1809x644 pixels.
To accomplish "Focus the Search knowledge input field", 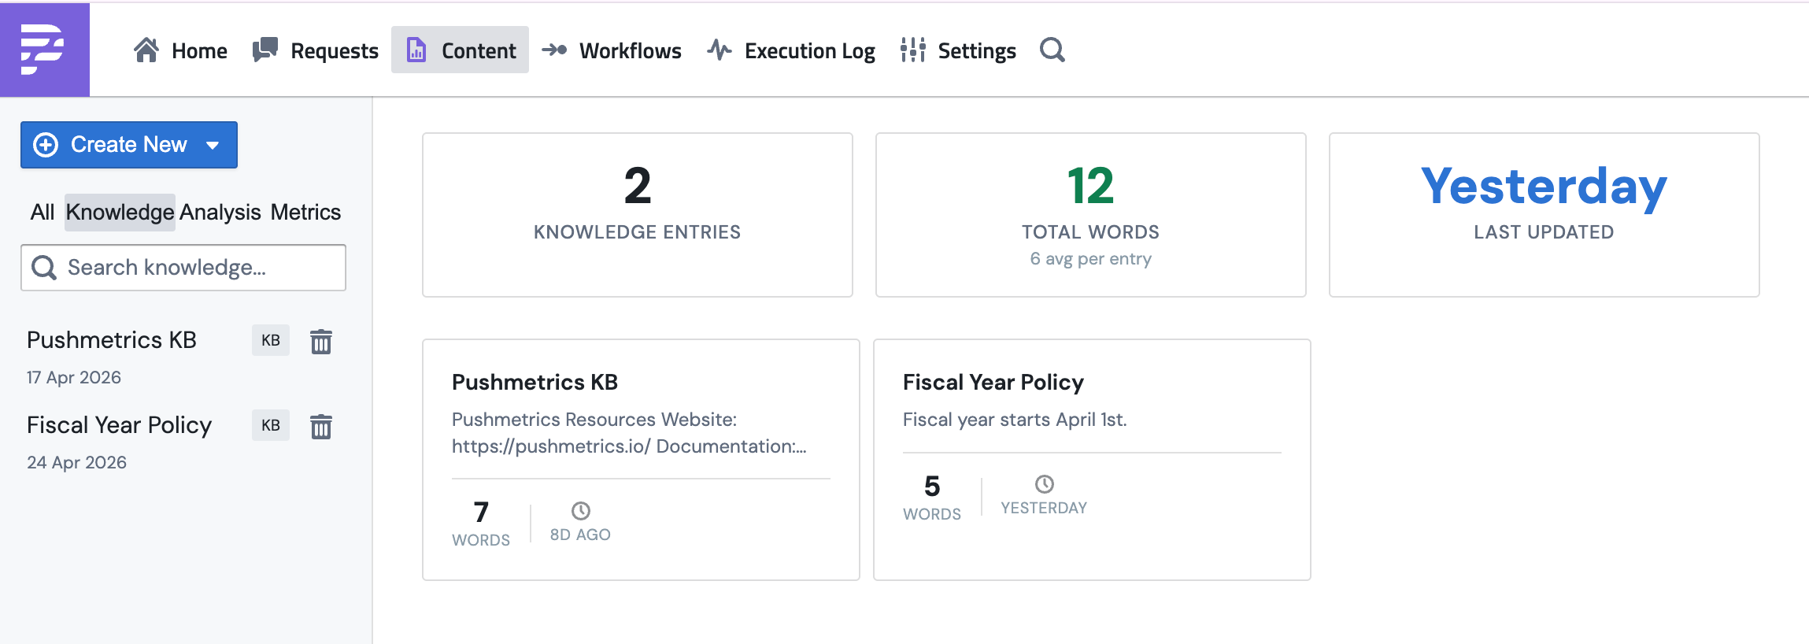I will 183,268.
